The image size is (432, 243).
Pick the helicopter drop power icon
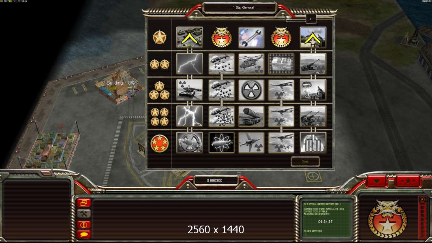pos(251,64)
